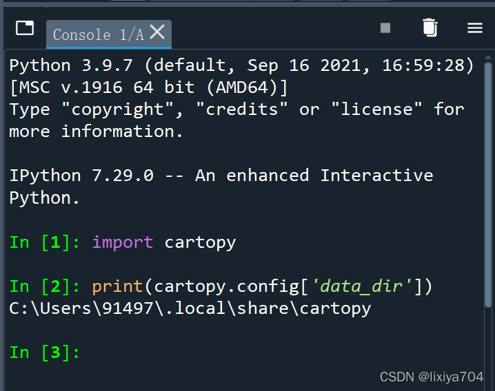Open the console hamburger options menu
The image size is (495, 391).
[475, 28]
